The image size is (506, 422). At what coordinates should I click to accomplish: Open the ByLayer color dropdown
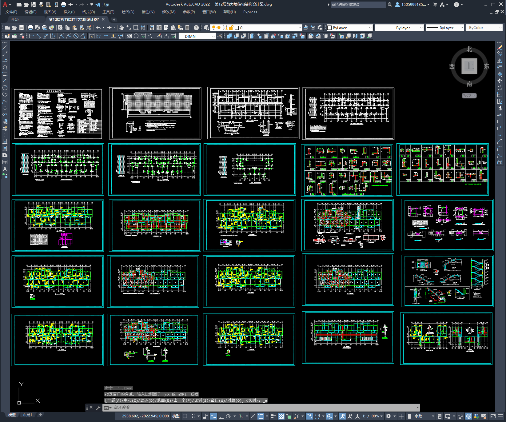[350, 28]
